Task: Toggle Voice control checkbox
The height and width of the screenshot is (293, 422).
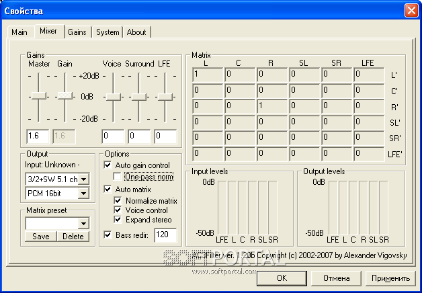Action: pyautogui.click(x=118, y=210)
